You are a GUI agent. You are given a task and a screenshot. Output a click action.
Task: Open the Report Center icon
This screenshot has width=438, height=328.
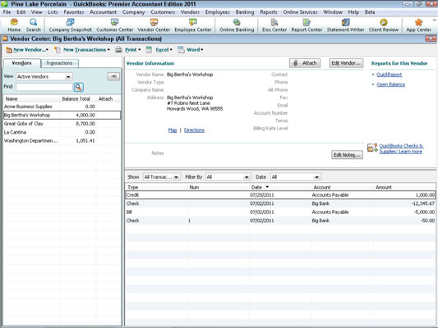[307, 25]
